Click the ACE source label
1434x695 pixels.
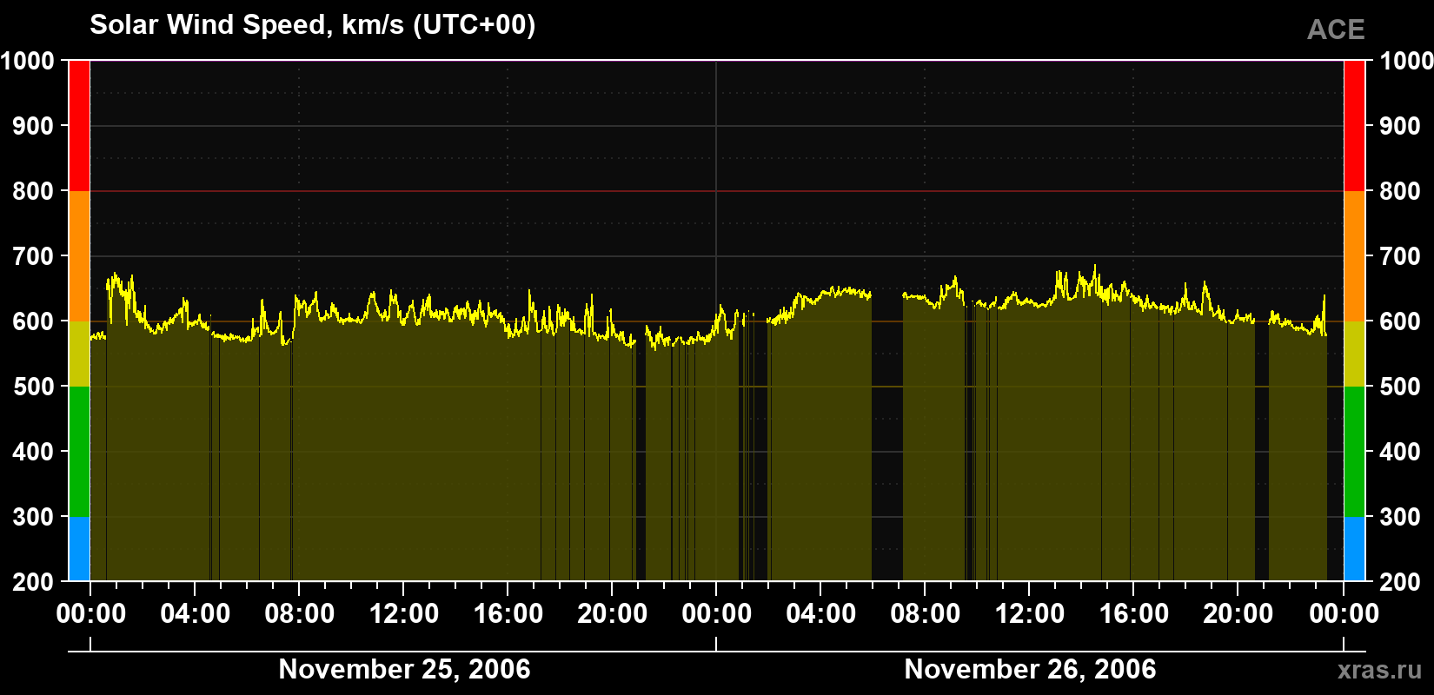(x=1336, y=30)
